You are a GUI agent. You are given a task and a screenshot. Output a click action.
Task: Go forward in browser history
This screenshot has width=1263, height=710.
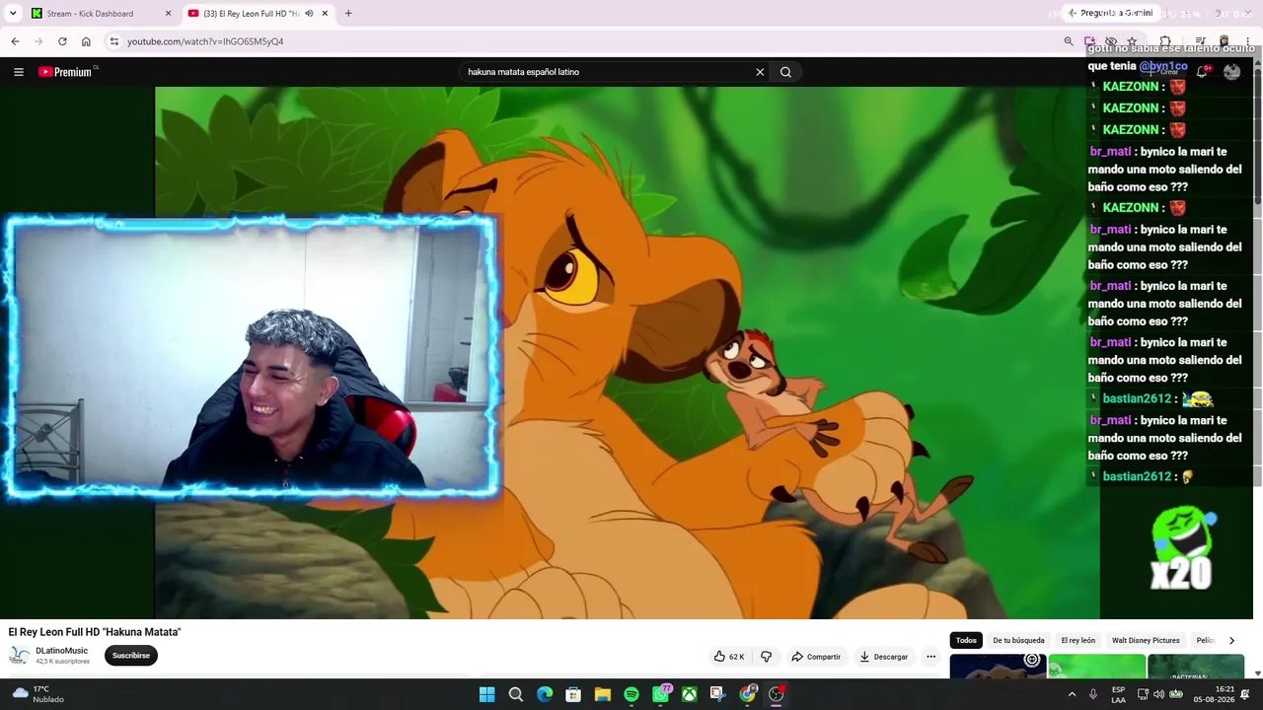tap(38, 41)
